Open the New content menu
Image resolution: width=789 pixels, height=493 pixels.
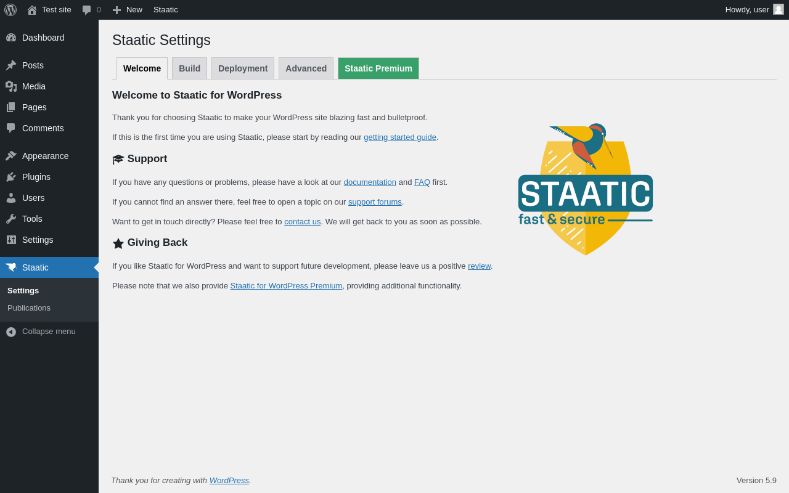pos(127,10)
